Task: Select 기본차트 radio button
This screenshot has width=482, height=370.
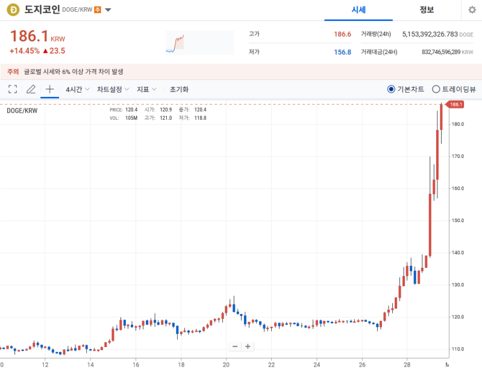Action: pyautogui.click(x=391, y=90)
